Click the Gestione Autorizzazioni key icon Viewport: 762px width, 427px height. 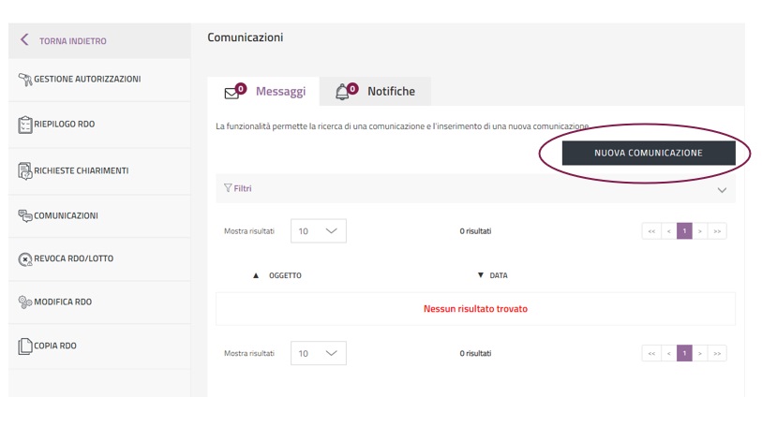[25, 81]
